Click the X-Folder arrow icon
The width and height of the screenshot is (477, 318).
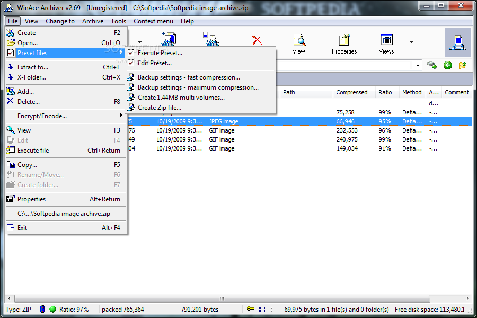(x=11, y=77)
